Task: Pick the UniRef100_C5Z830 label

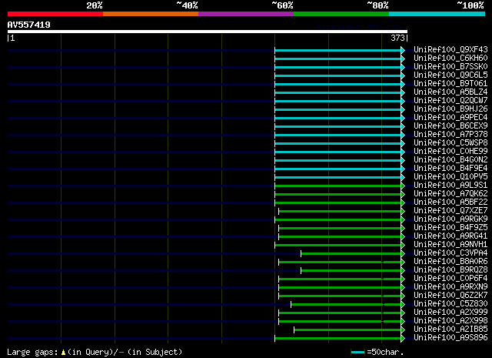Action: (x=450, y=304)
